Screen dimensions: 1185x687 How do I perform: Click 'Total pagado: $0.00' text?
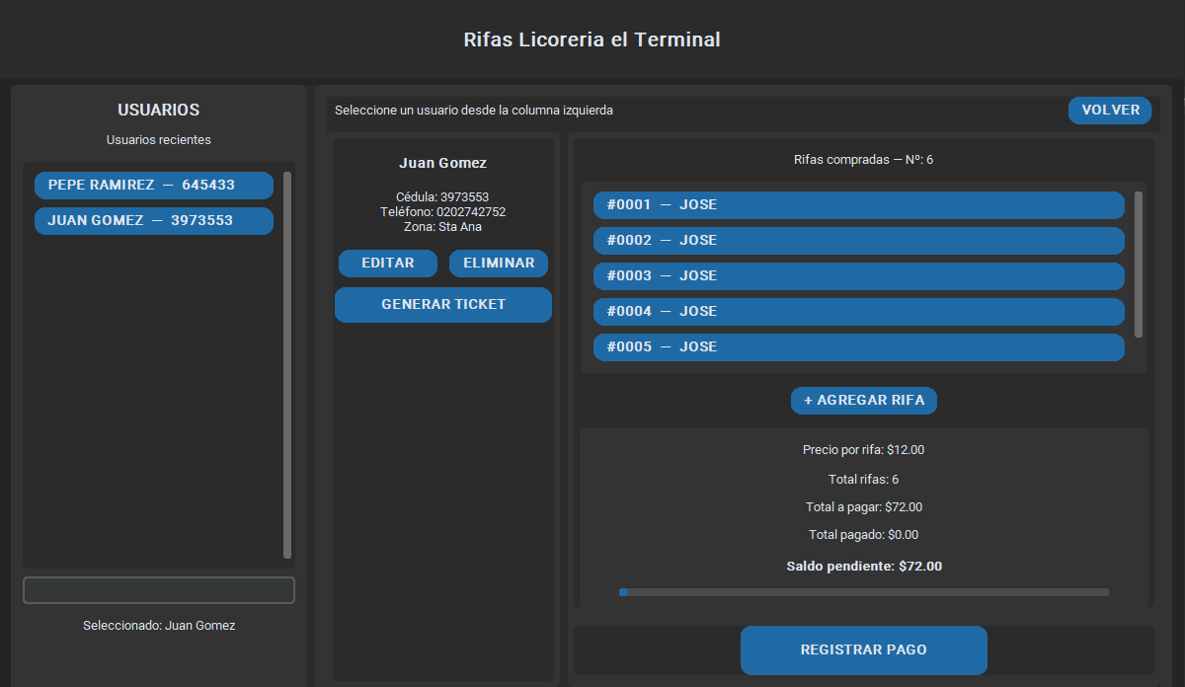click(864, 535)
